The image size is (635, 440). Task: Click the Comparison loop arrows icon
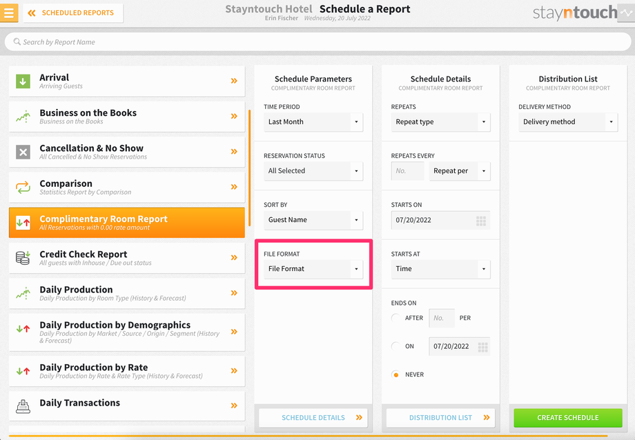23,187
